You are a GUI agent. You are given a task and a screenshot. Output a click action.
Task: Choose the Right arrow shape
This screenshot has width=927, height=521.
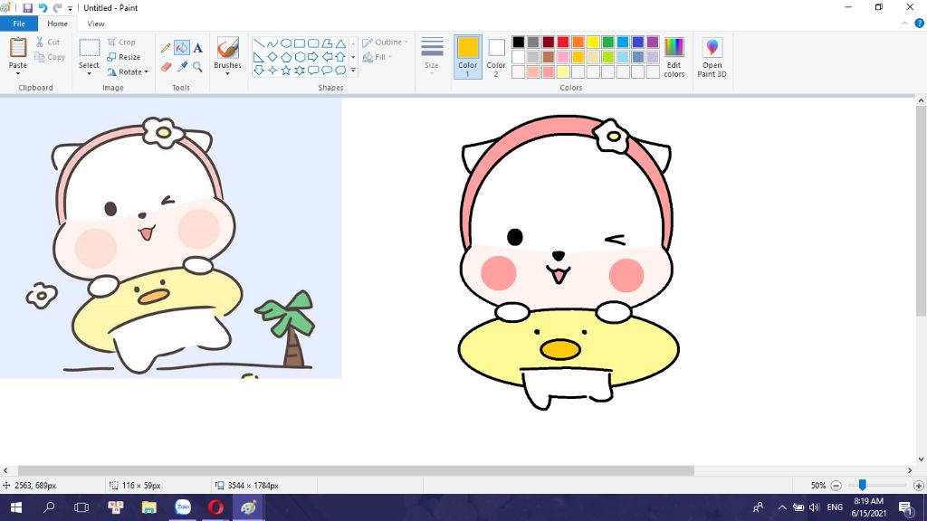[313, 57]
